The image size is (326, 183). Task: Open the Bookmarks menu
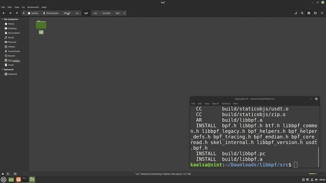33,7
